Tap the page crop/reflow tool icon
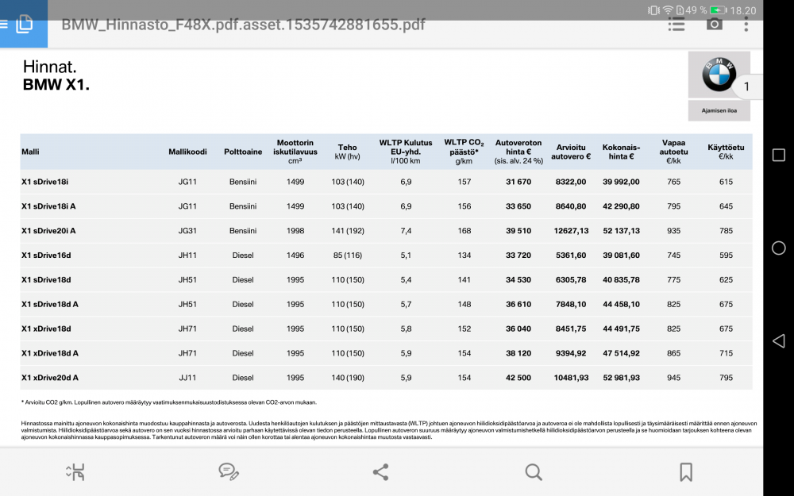The height and width of the screenshot is (496, 794). pyautogui.click(x=75, y=472)
